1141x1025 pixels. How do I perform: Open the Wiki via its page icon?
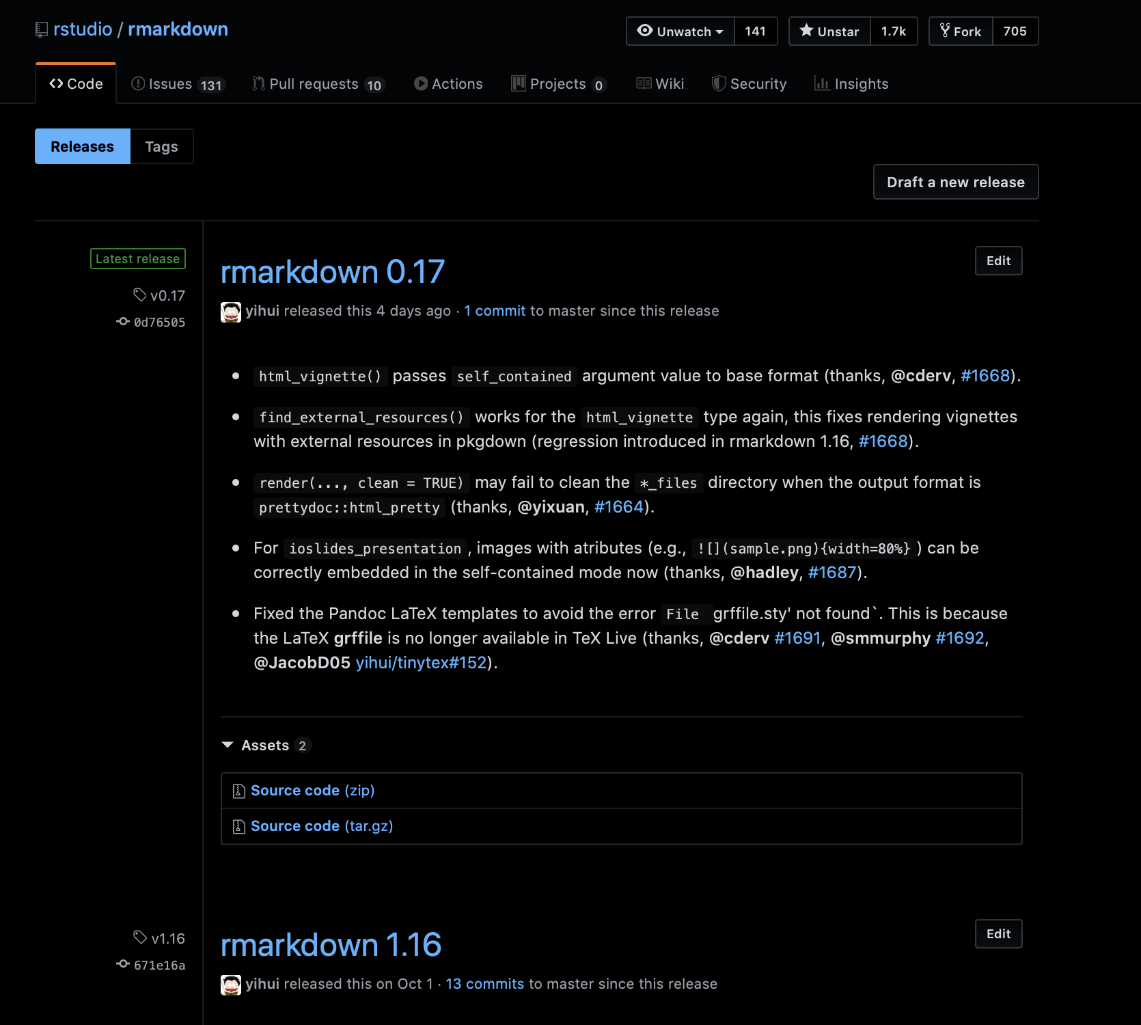coord(643,83)
